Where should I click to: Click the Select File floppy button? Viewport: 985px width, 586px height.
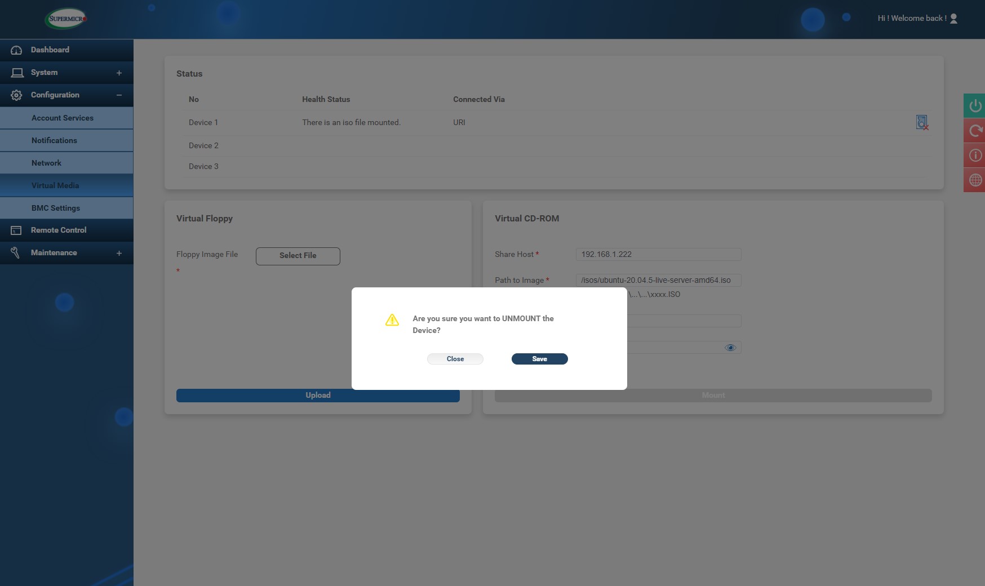[298, 256]
